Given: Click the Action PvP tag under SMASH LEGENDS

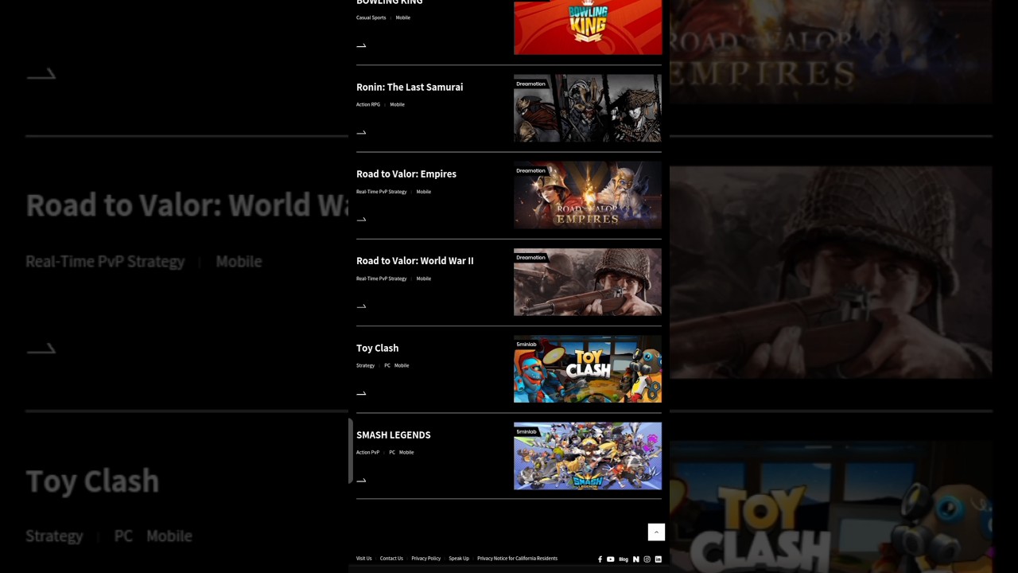Looking at the screenshot, I should pyautogui.click(x=367, y=452).
